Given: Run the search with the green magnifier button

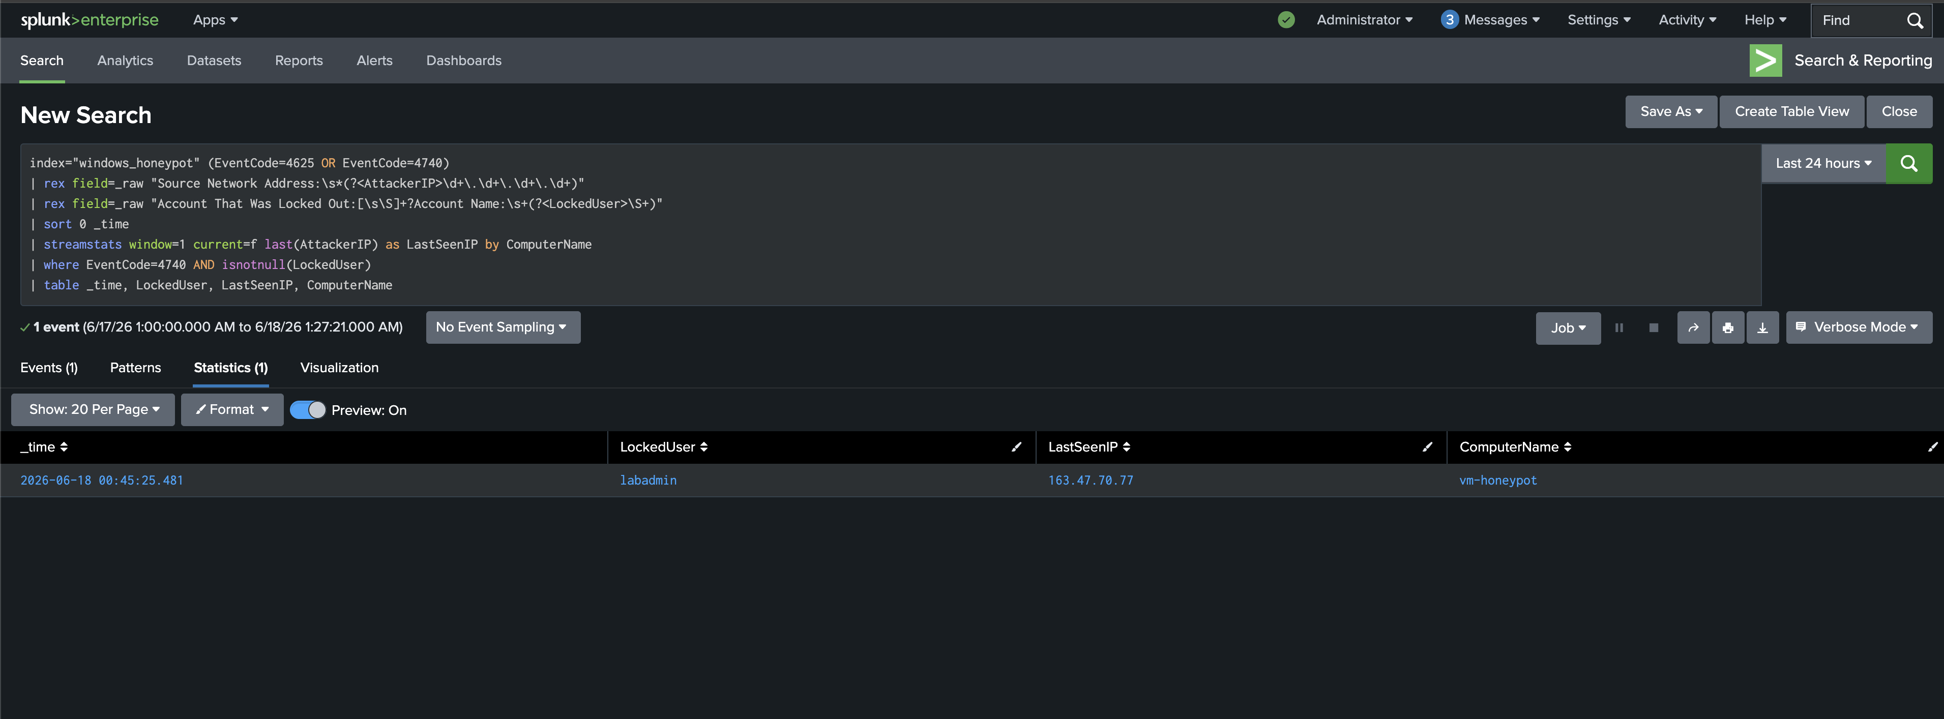Looking at the screenshot, I should coord(1908,163).
